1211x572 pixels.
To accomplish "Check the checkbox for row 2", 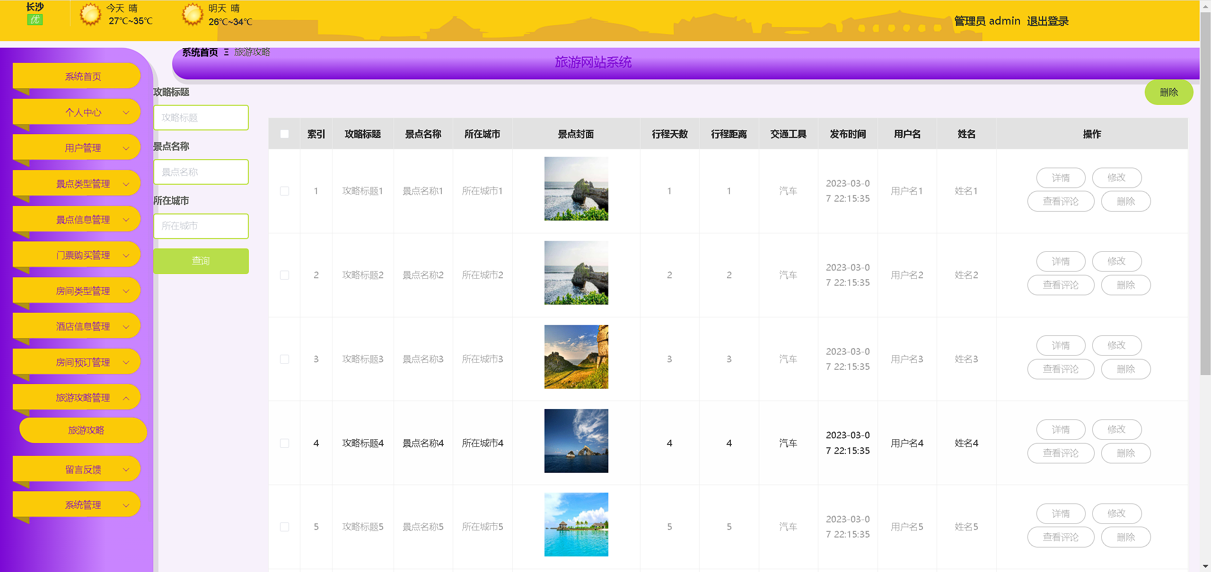I will point(284,275).
